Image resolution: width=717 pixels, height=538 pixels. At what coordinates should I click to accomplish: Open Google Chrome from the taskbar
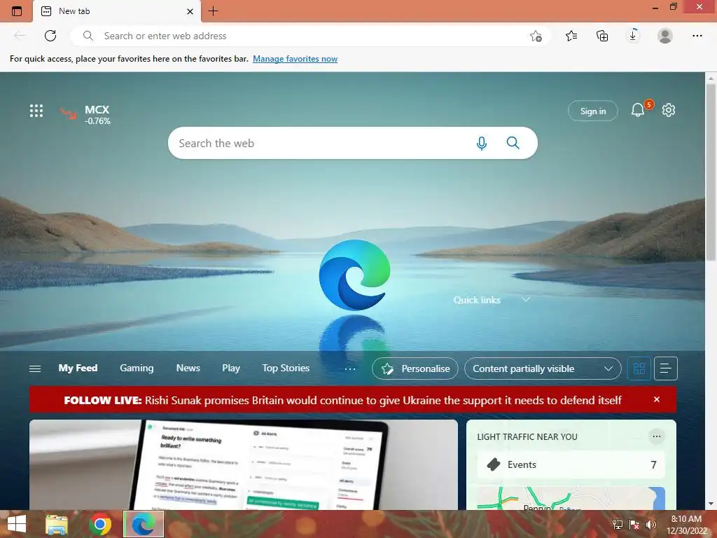tap(100, 524)
